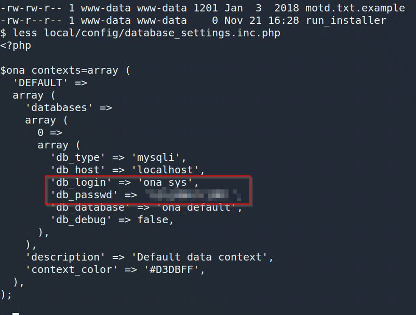Click the 'db_type' key text
Viewport: 416px width, 315px height.
point(78,158)
